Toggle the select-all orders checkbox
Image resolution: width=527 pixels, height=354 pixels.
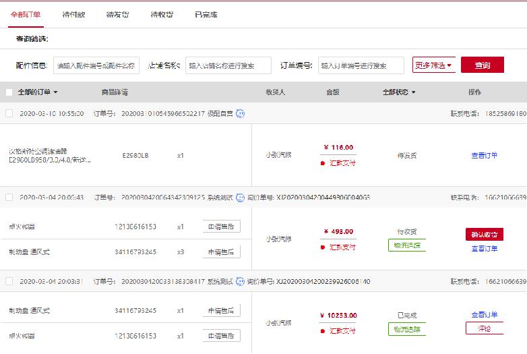tap(9, 92)
